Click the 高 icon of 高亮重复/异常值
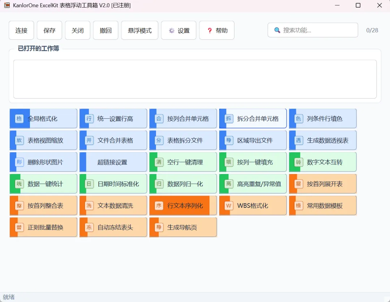Image resolution: width=390 pixels, height=302 pixels. click(x=229, y=184)
